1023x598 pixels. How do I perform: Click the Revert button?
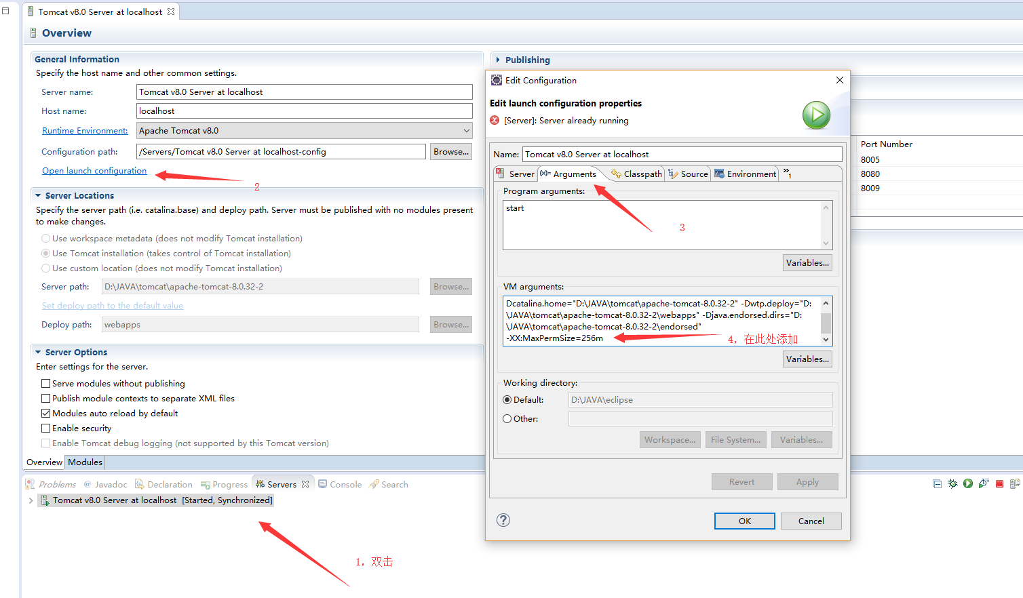point(741,481)
